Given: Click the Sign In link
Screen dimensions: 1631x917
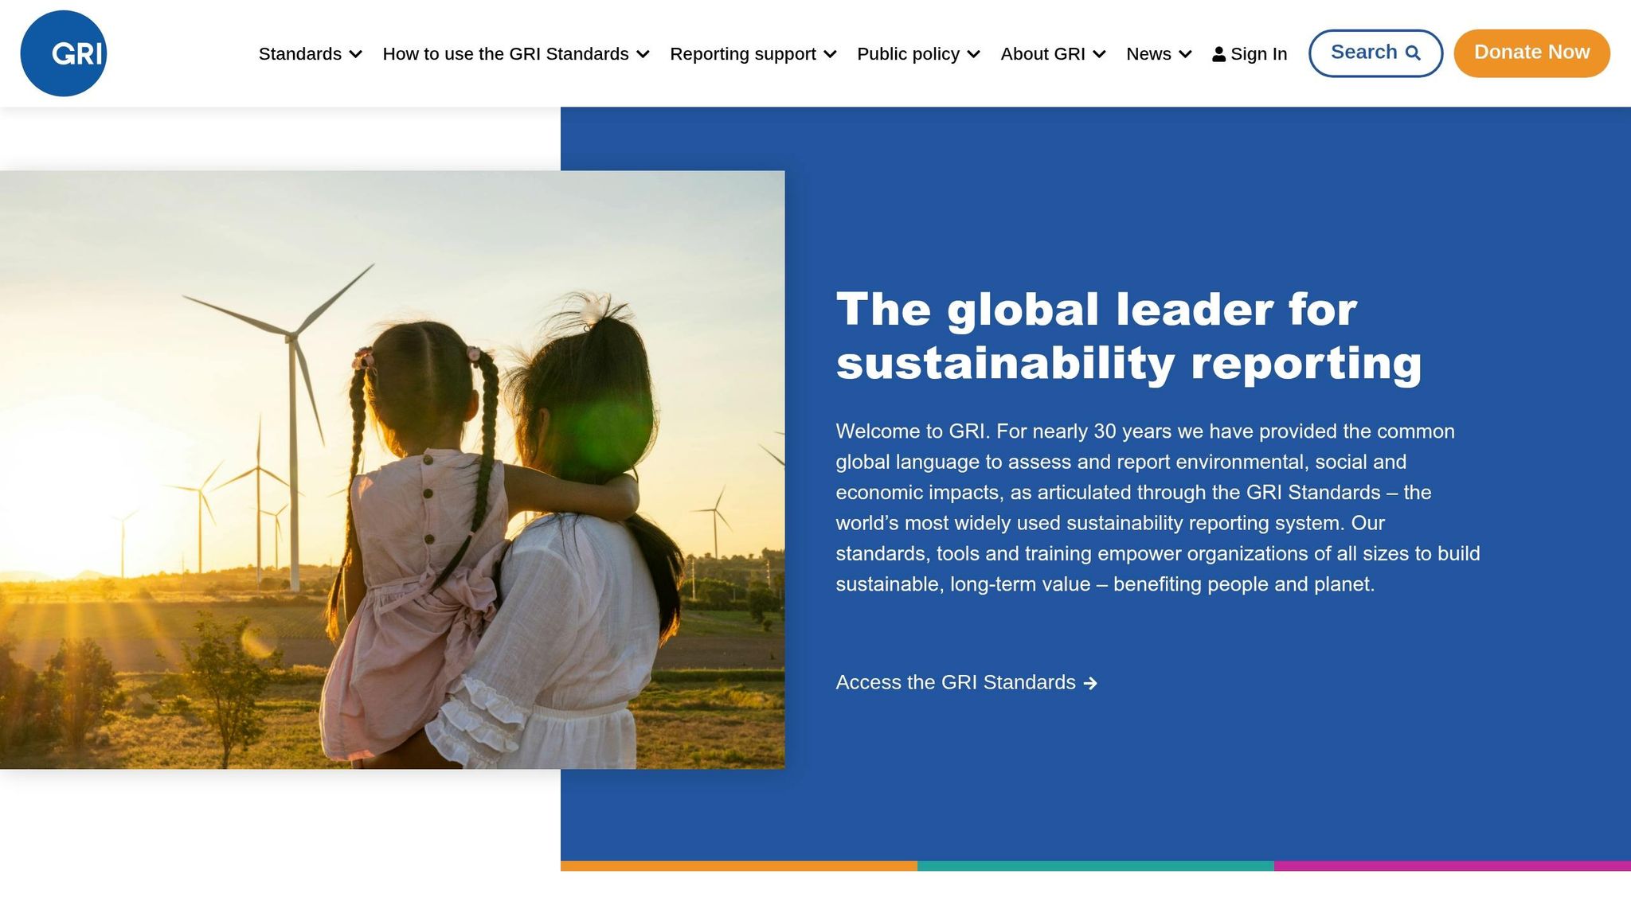Looking at the screenshot, I should coord(1250,54).
